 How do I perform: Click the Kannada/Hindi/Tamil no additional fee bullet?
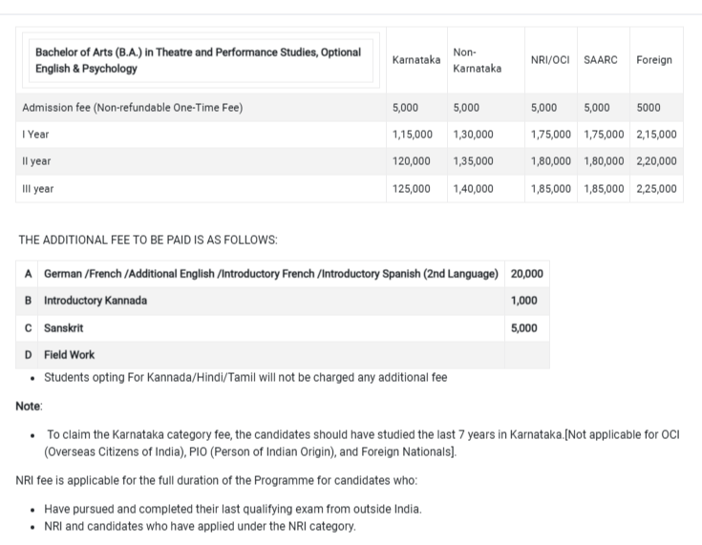pyautogui.click(x=245, y=377)
